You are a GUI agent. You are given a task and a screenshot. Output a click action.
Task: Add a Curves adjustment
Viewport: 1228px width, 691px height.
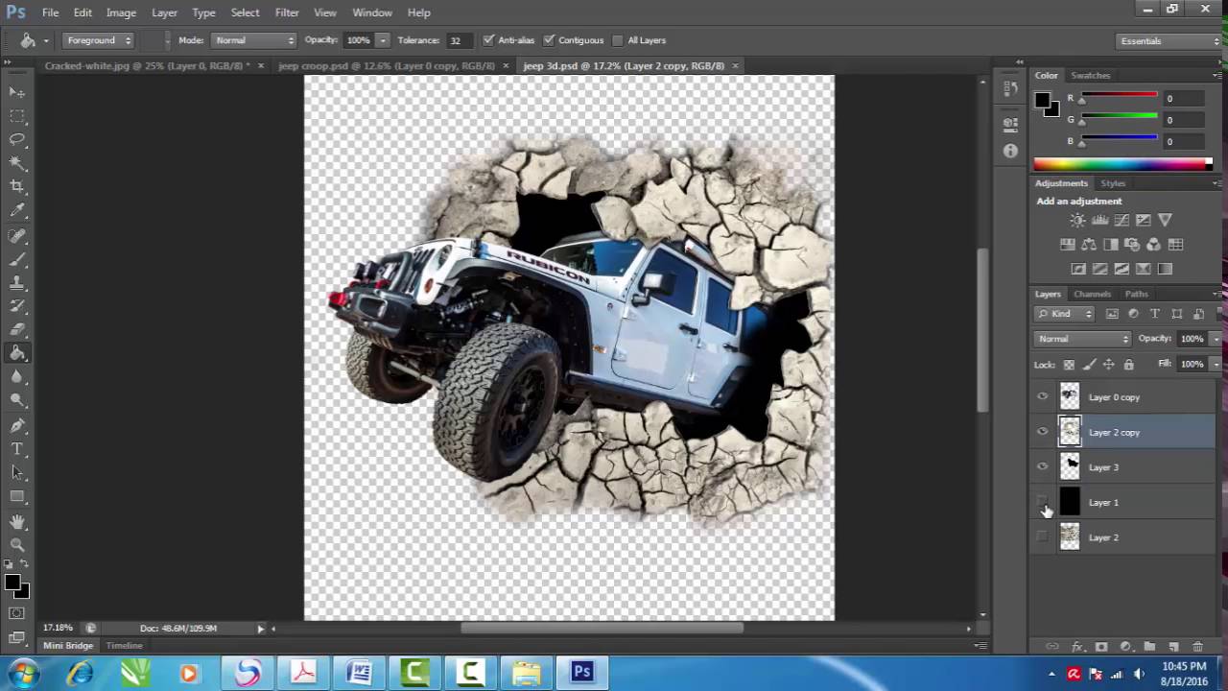[x=1122, y=221]
